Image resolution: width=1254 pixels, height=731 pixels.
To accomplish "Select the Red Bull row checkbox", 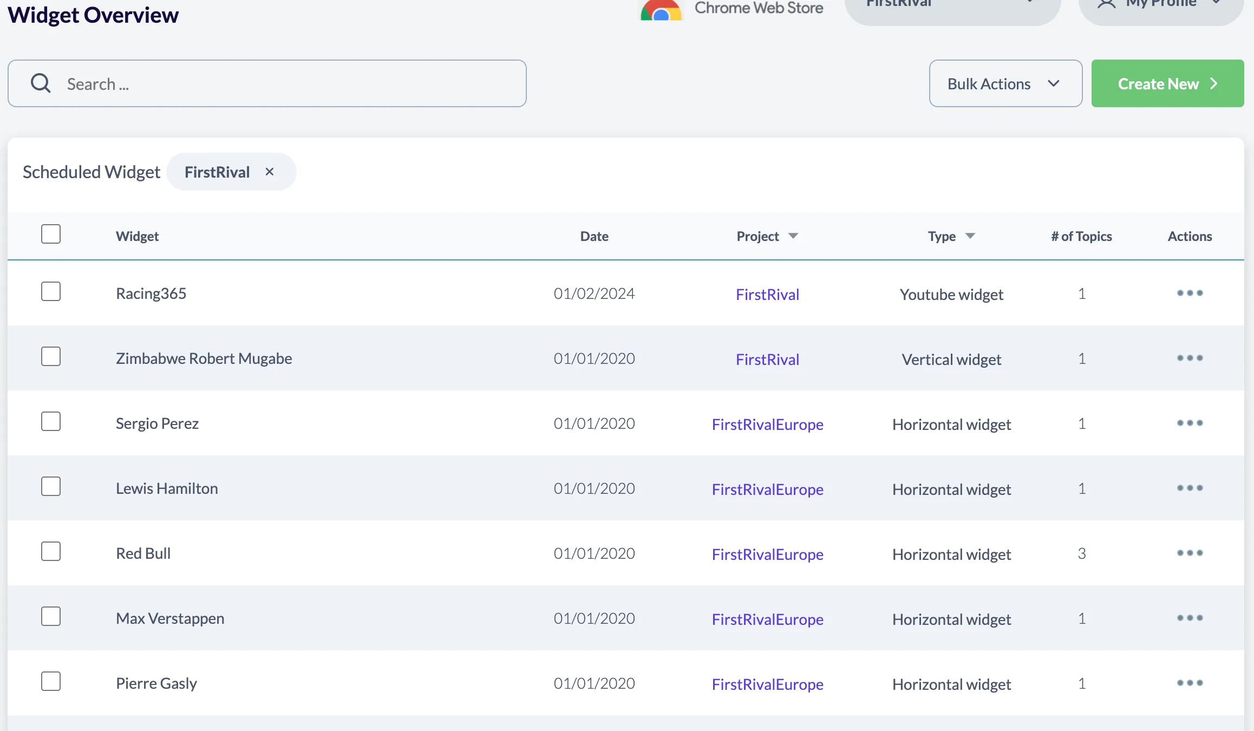I will [51, 551].
